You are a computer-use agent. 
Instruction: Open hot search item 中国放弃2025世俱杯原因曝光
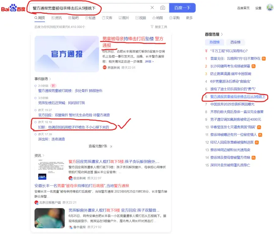232,105
